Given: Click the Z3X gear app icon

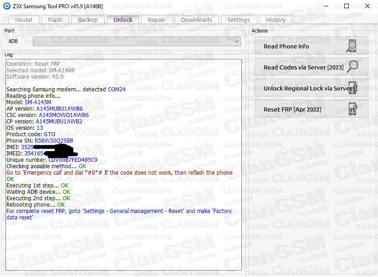Looking at the screenshot, I should pyautogui.click(x=7, y=6).
